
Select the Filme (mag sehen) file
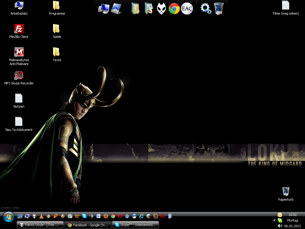[286, 8]
